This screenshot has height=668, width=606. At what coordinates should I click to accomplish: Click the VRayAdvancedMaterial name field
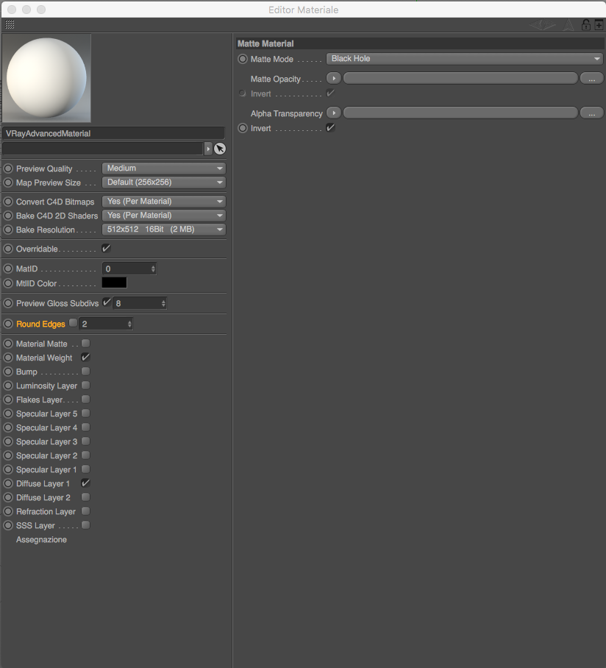pyautogui.click(x=113, y=133)
